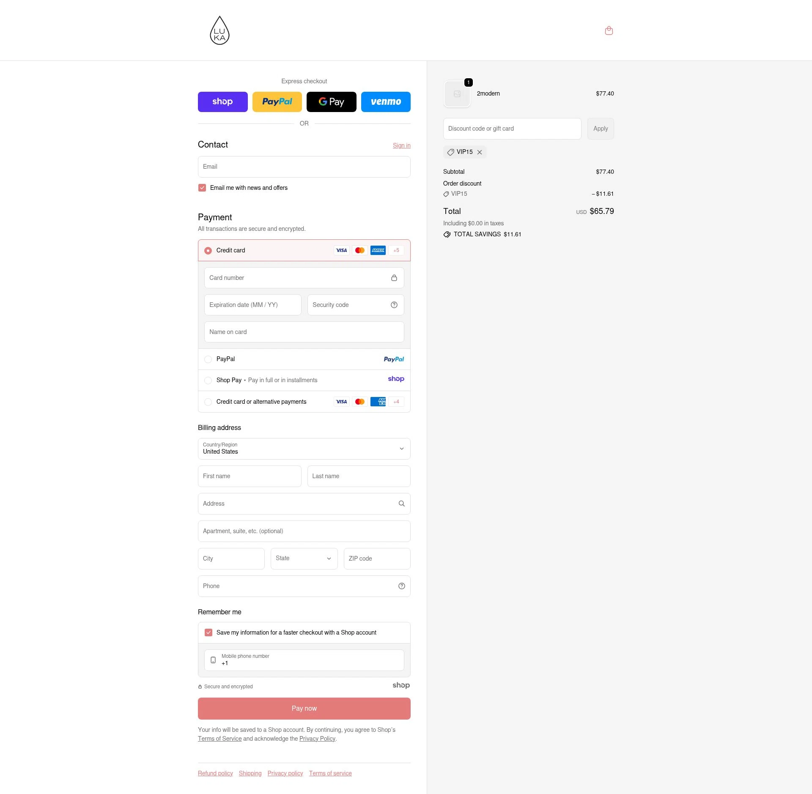Open the Terms of service page
The width and height of the screenshot is (812, 794).
(330, 773)
